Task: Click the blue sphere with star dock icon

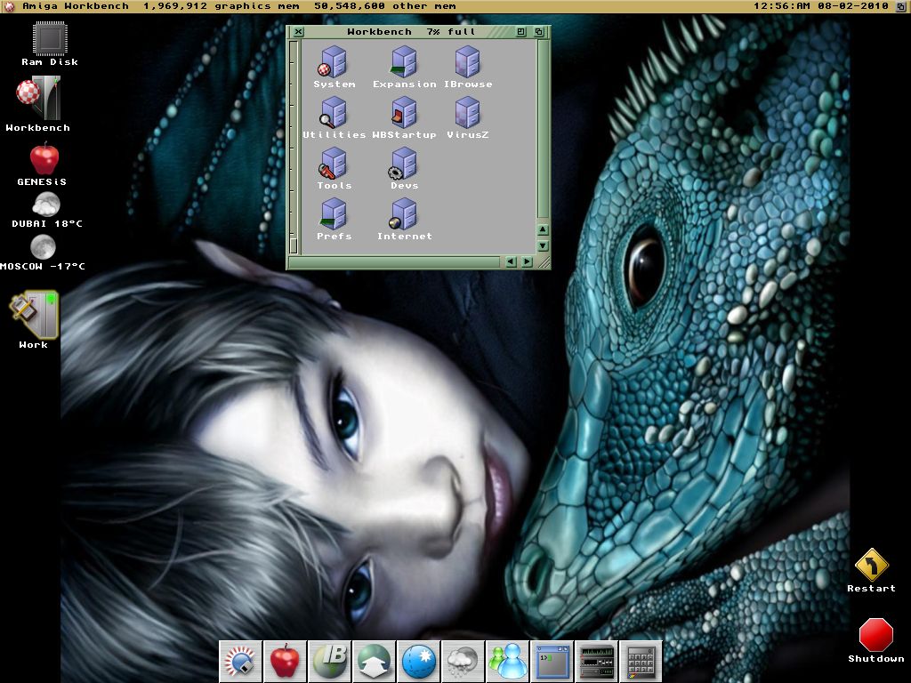Action: (418, 662)
